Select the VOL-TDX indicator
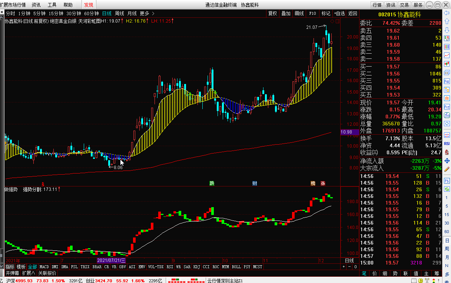This screenshot has height=283, width=451. point(156,267)
